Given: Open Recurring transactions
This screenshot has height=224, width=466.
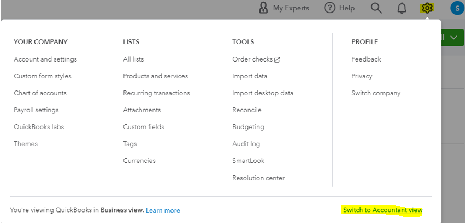Looking at the screenshot, I should click(156, 93).
